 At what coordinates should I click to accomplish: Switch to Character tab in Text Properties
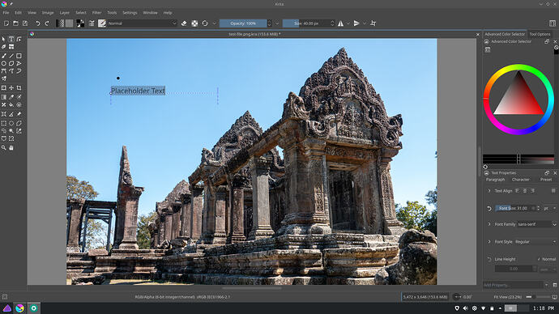point(520,180)
